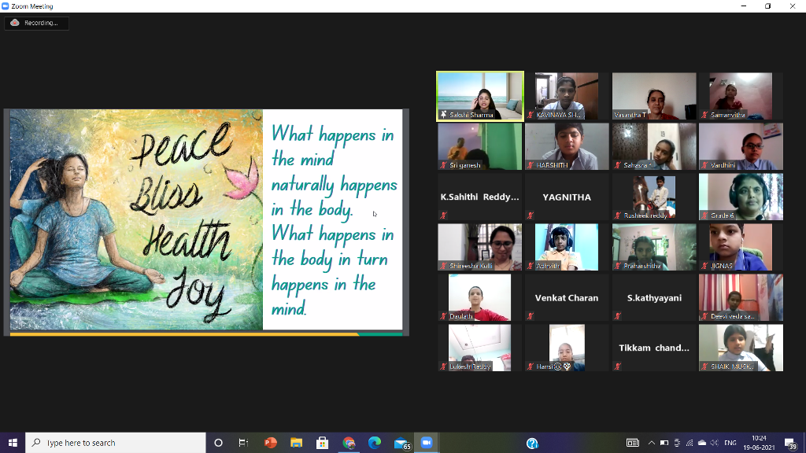Open PowerPoint from the taskbar
Viewport: 806px width, 453px height.
pyautogui.click(x=271, y=443)
